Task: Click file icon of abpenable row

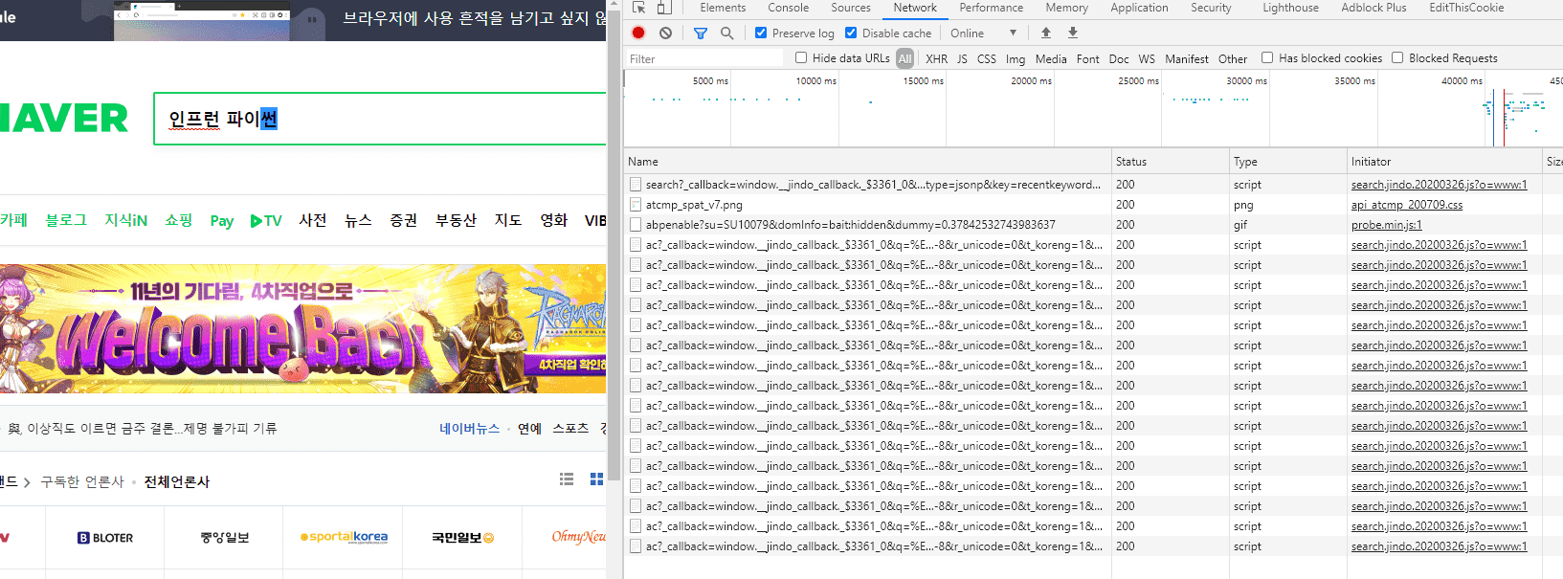Action: (x=636, y=224)
